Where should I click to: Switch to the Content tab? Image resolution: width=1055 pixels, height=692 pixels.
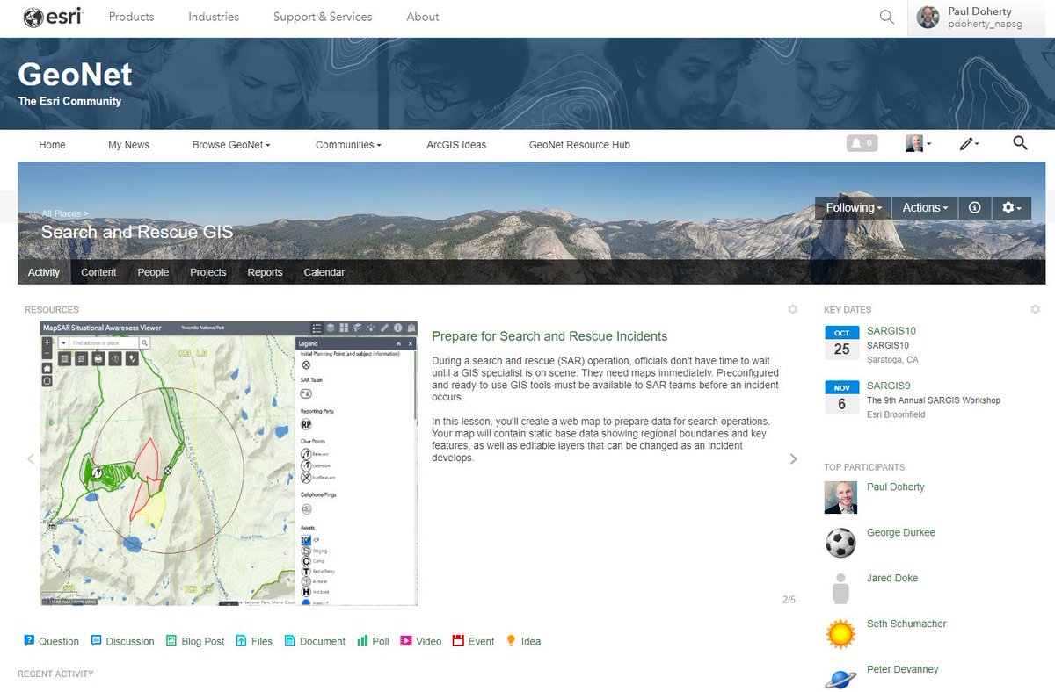tap(98, 272)
